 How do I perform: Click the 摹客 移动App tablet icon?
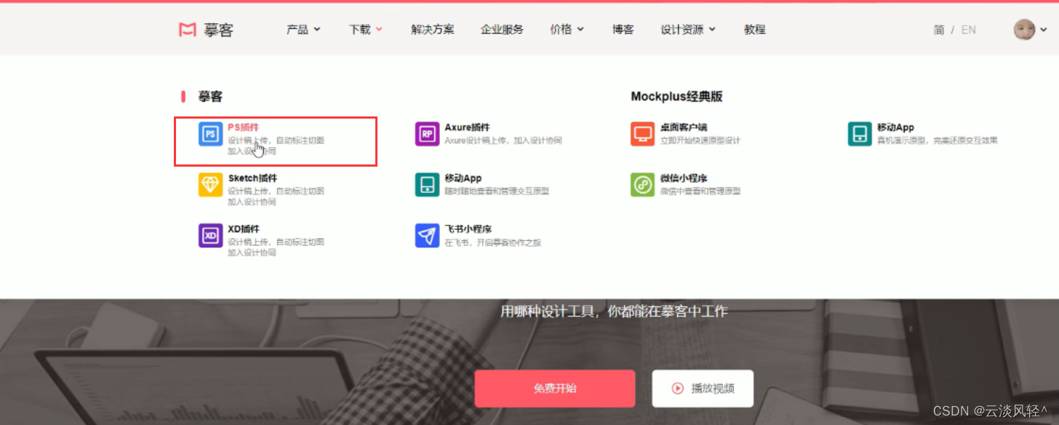427,185
